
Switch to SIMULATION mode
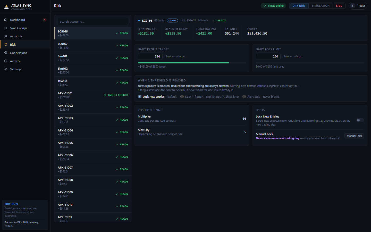coord(321,6)
